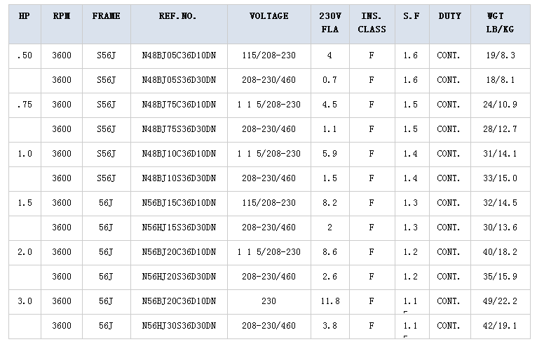Click the REF. NO. column header
The image size is (537, 349).
179,16
